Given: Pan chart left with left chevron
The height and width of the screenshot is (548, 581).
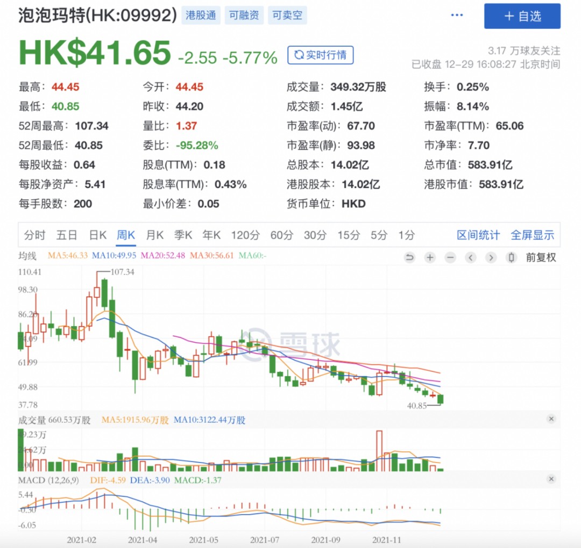Looking at the screenshot, I should click(x=471, y=257).
